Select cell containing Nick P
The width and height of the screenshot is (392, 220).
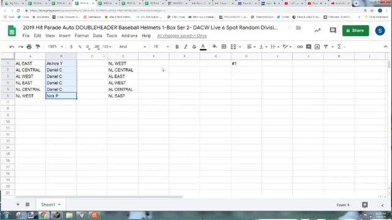pos(61,96)
